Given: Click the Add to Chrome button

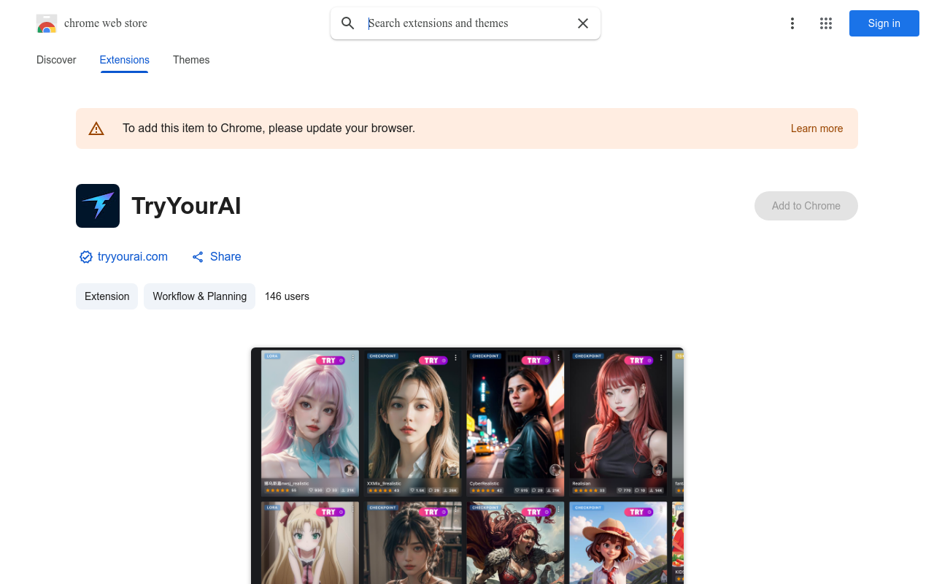Looking at the screenshot, I should (x=806, y=206).
